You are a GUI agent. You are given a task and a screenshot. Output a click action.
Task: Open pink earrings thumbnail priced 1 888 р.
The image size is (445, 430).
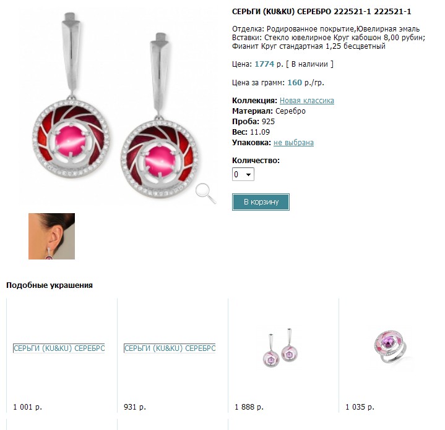[x=280, y=348]
